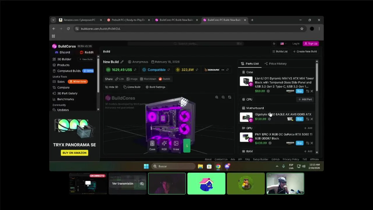This screenshot has height=210, width=373.
Task: Click the Clone Build button
Action: click(x=132, y=87)
